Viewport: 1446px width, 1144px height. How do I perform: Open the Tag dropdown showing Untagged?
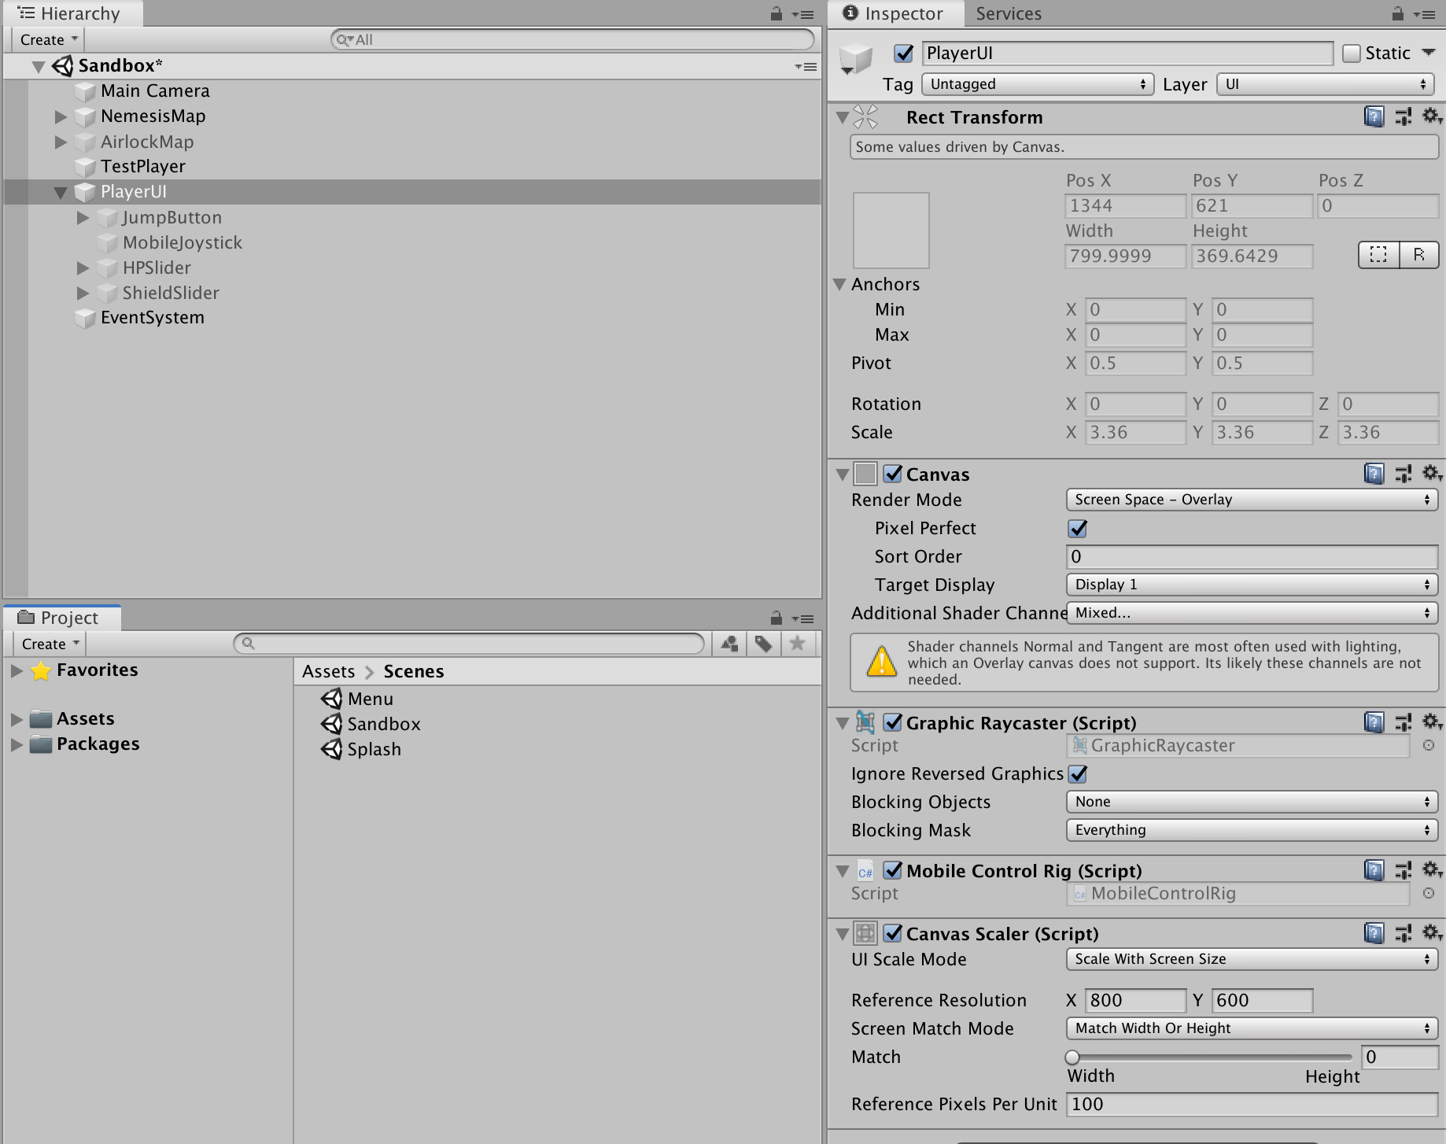point(1038,84)
